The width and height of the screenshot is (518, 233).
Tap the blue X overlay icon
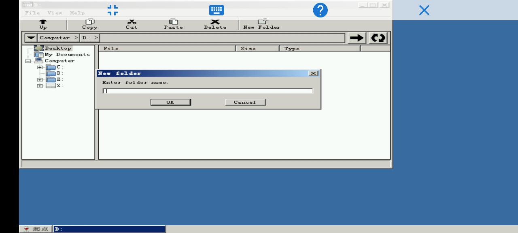tap(424, 10)
